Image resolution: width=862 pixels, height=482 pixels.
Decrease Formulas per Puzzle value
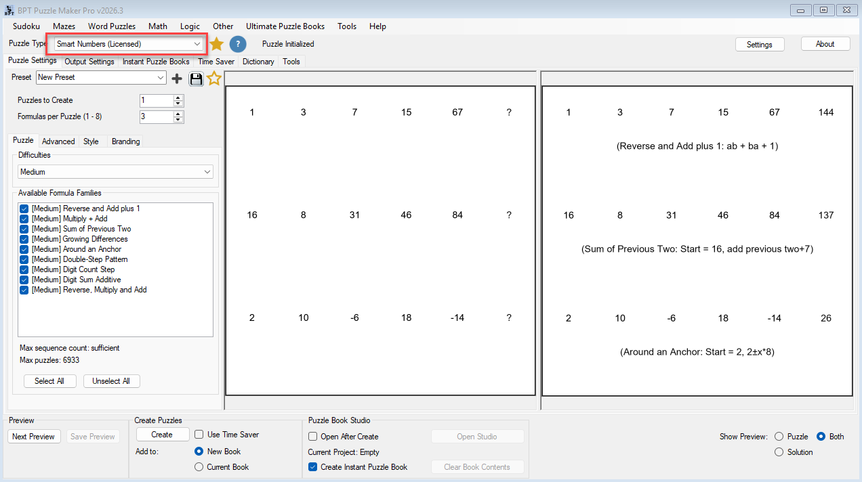(179, 120)
